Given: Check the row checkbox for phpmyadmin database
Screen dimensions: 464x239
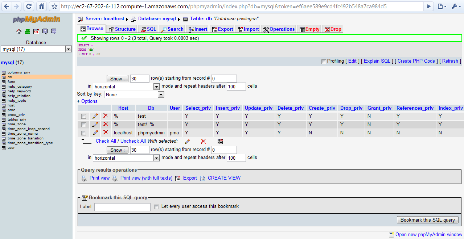Looking at the screenshot, I should point(83,133).
